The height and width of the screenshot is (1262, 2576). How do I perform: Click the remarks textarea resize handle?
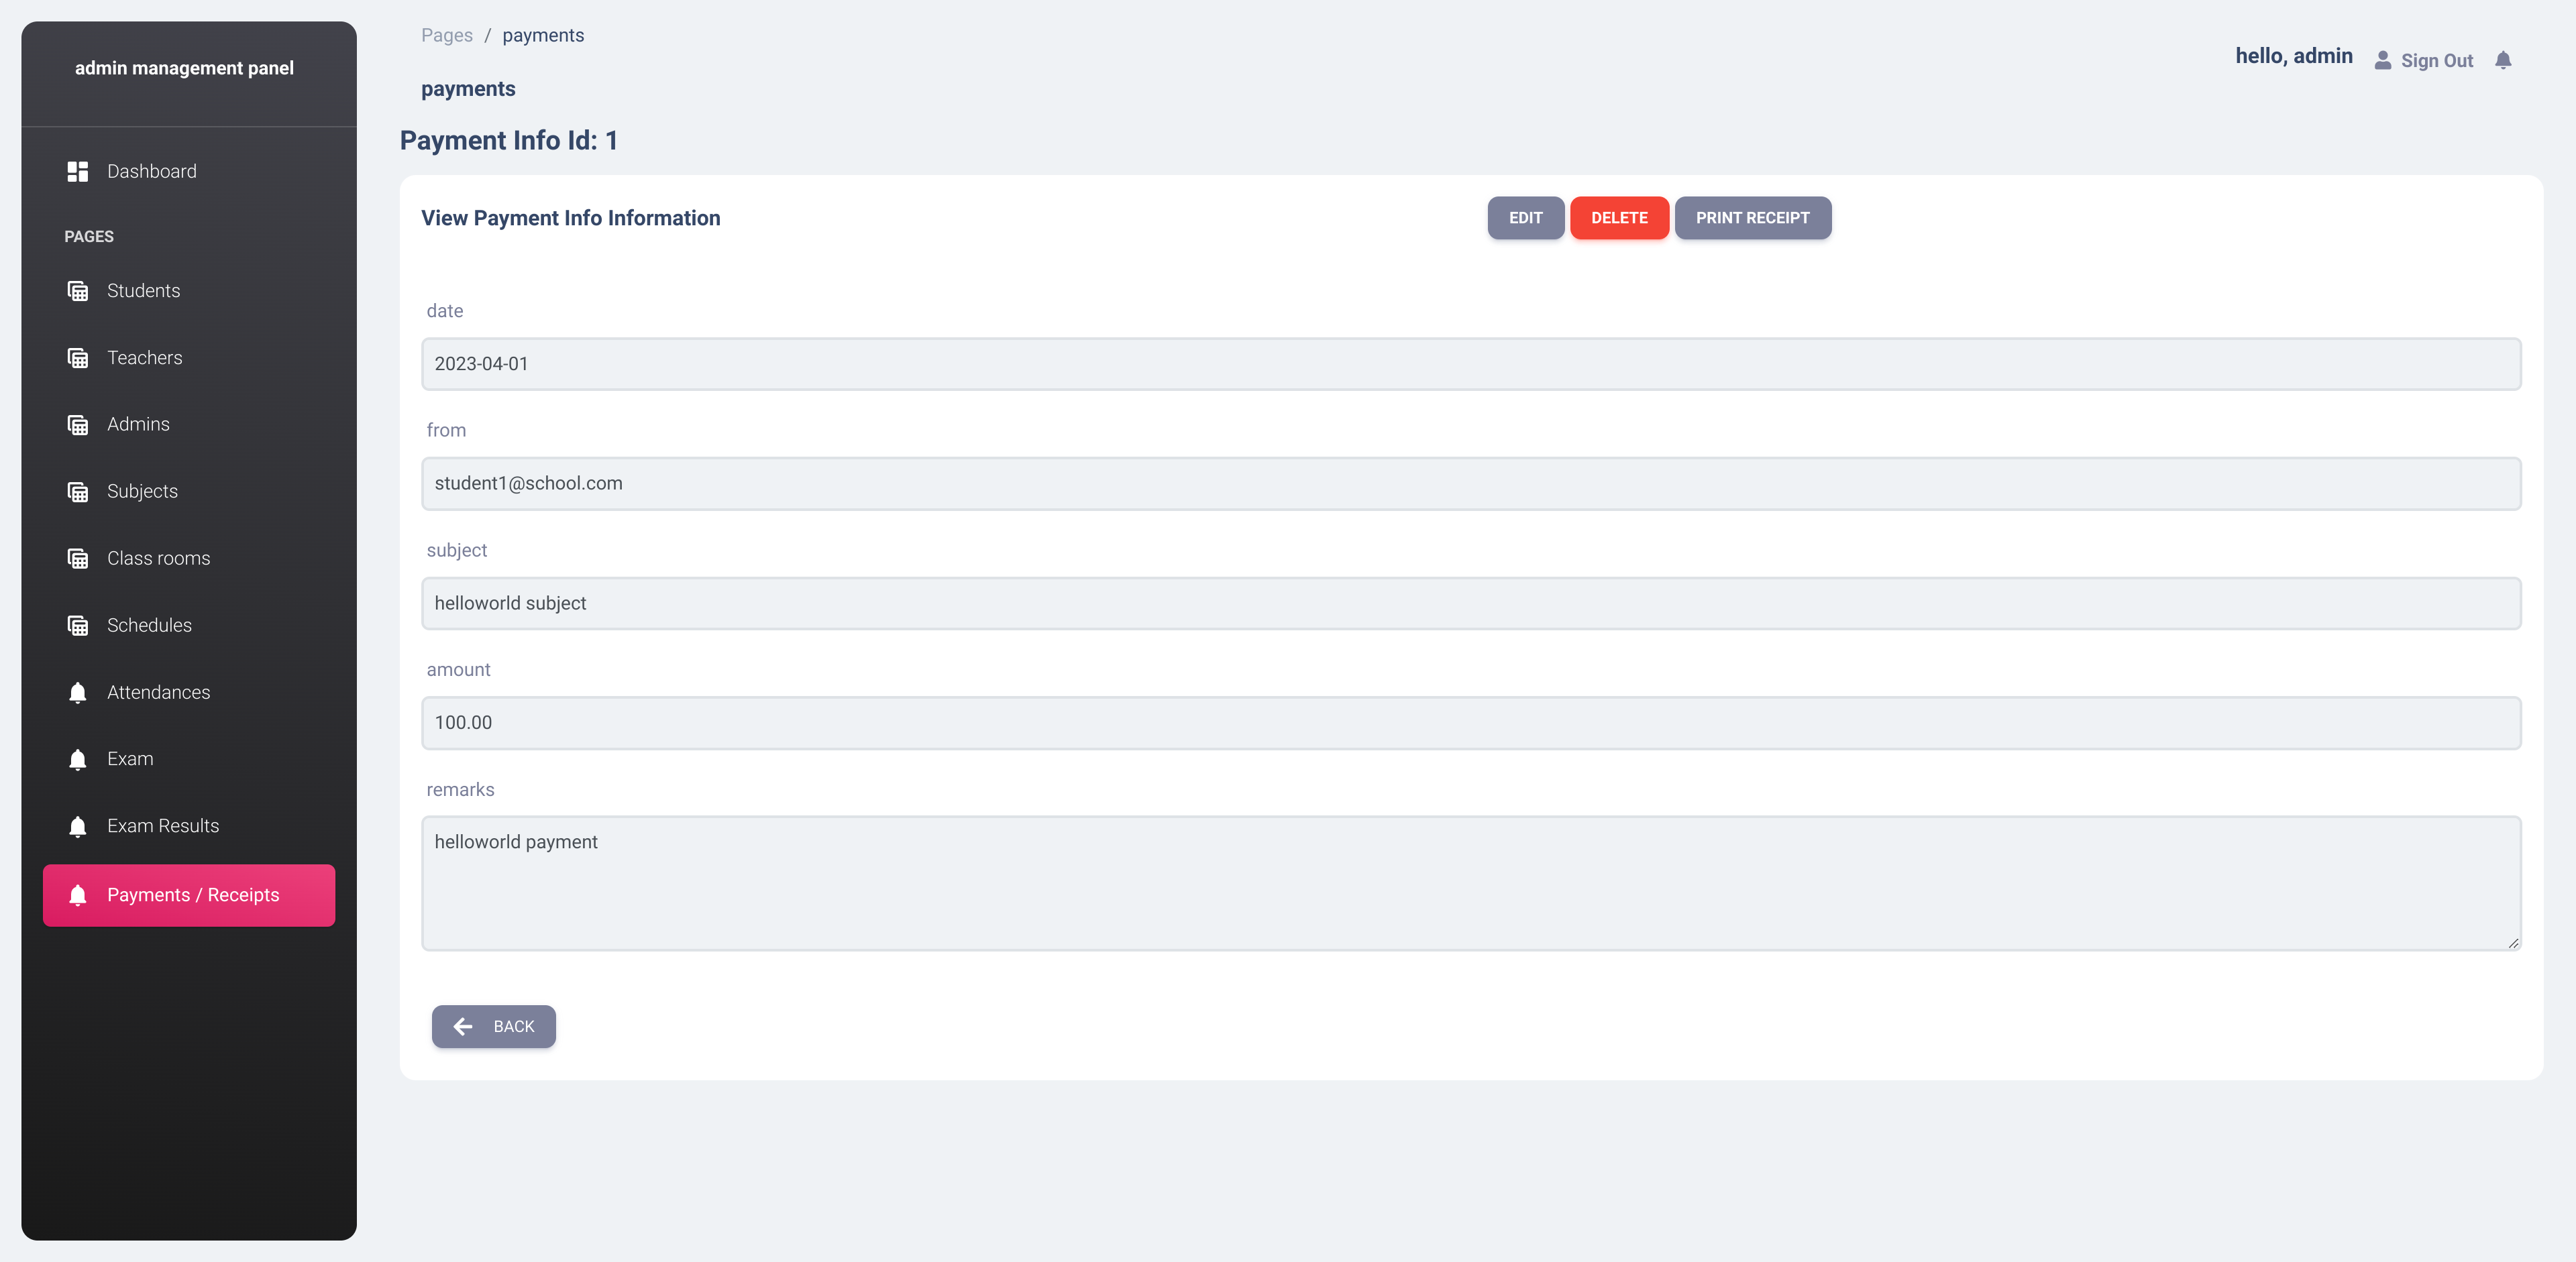pos(2512,942)
